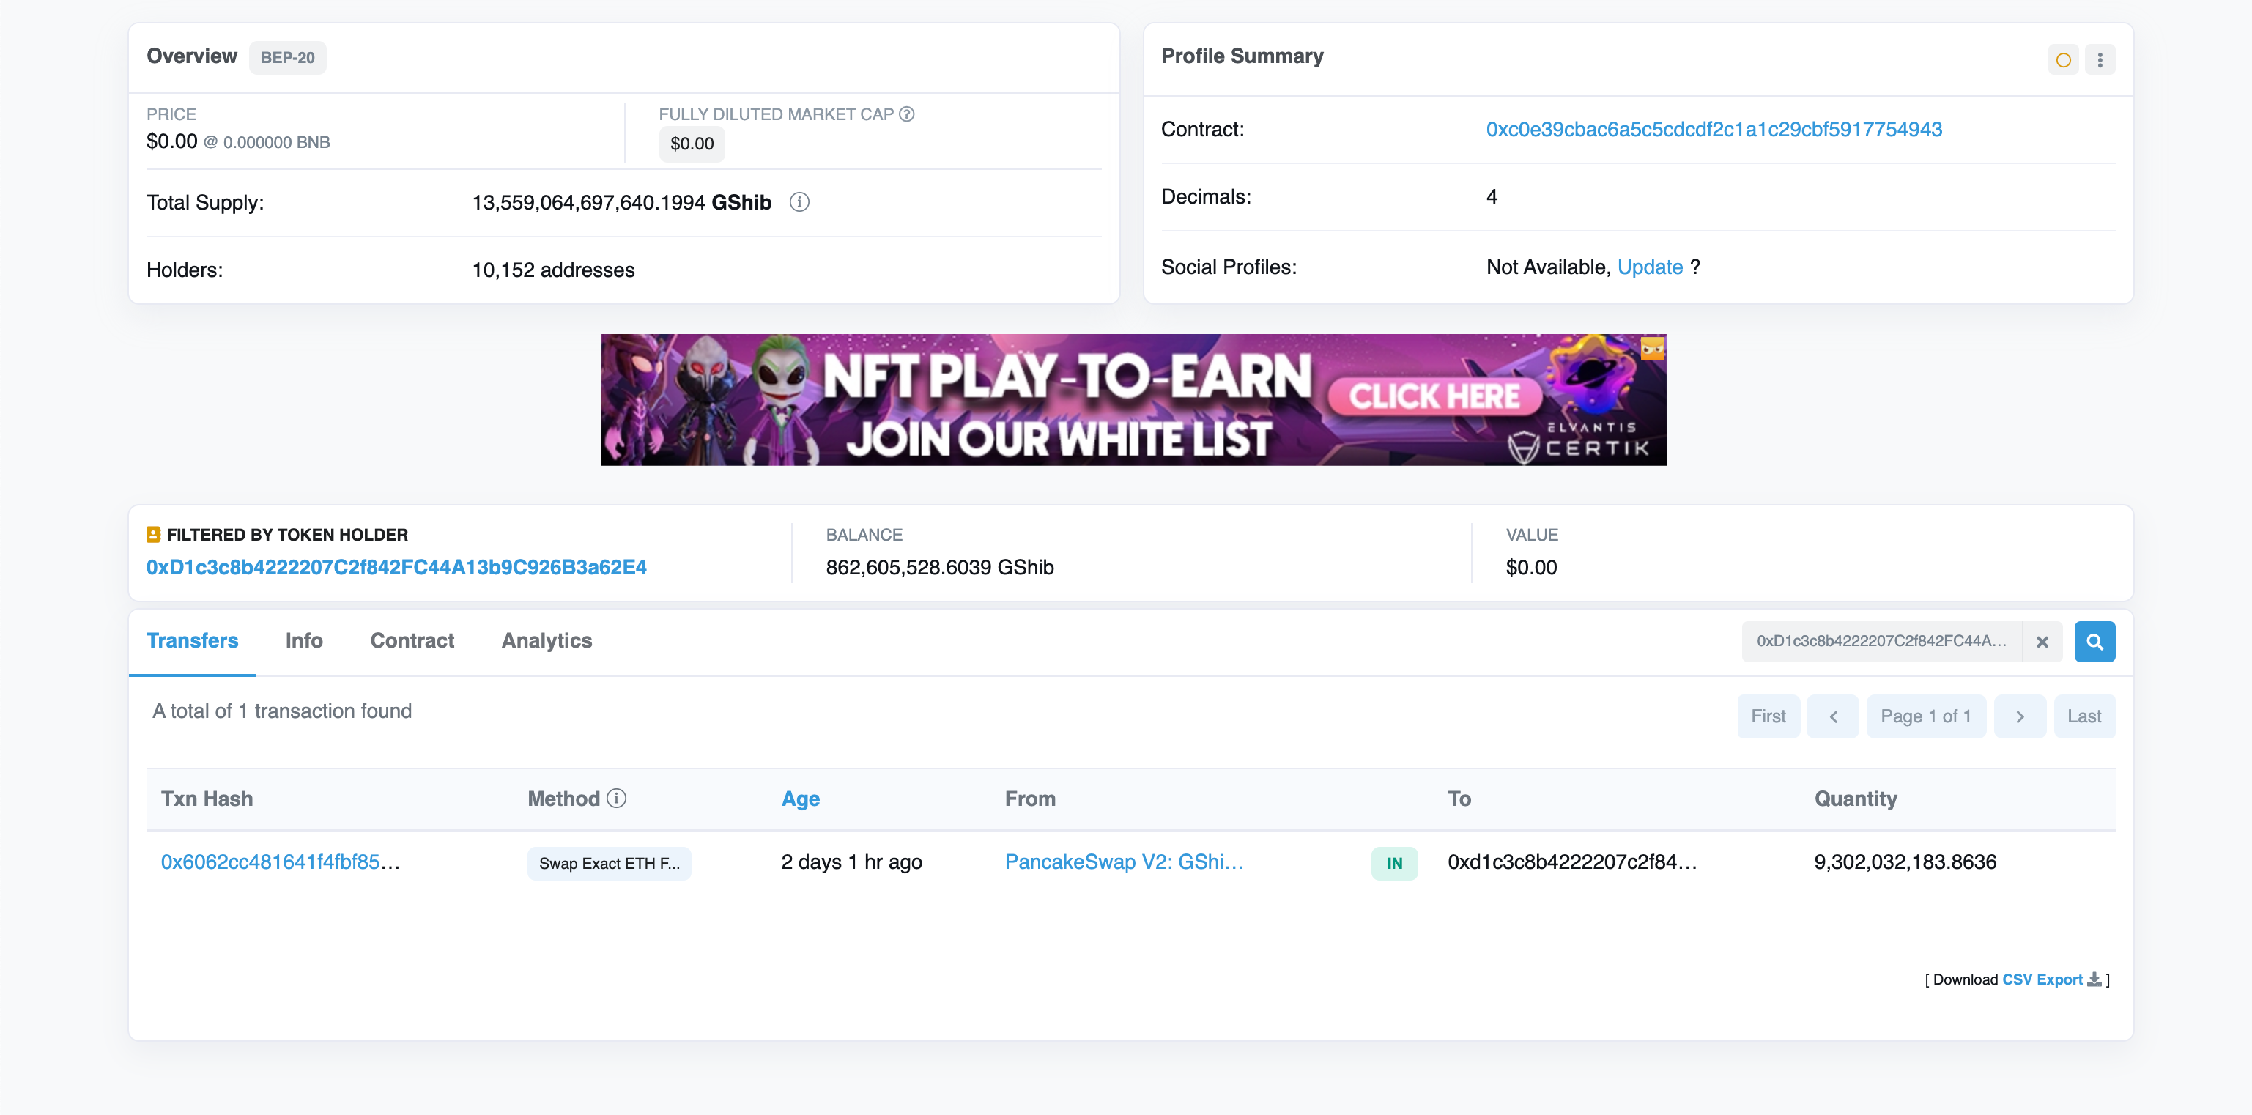Screen dimensions: 2252x1115
Task: Click the CSV Export download icon
Action: click(2094, 979)
